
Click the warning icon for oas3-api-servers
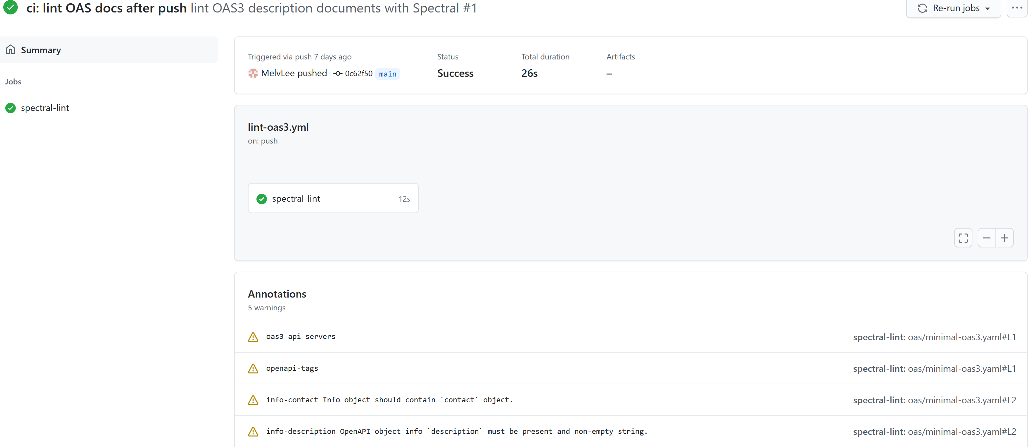coord(253,337)
